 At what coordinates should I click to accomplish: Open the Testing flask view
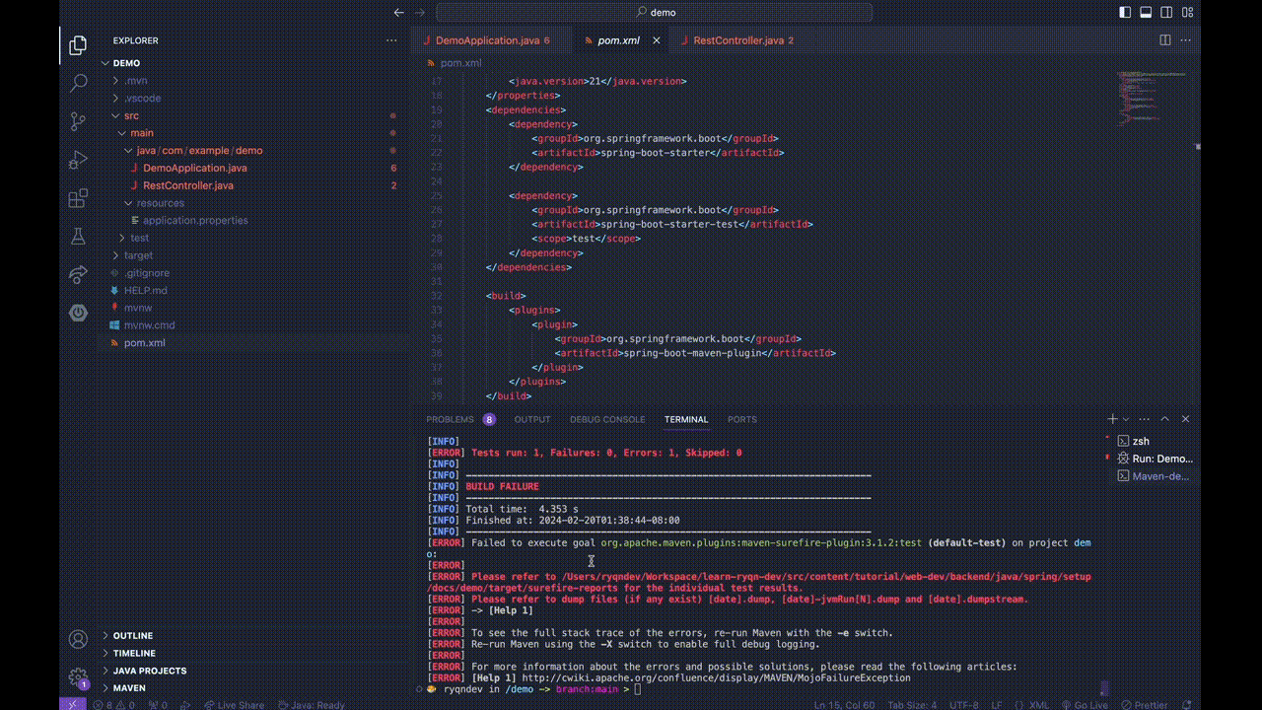click(x=78, y=237)
